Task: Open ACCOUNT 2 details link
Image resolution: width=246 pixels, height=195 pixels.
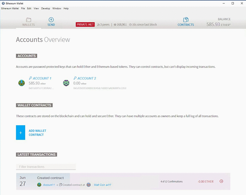Action: click(87, 78)
